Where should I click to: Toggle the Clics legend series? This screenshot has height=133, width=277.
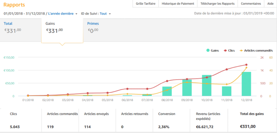229,51
